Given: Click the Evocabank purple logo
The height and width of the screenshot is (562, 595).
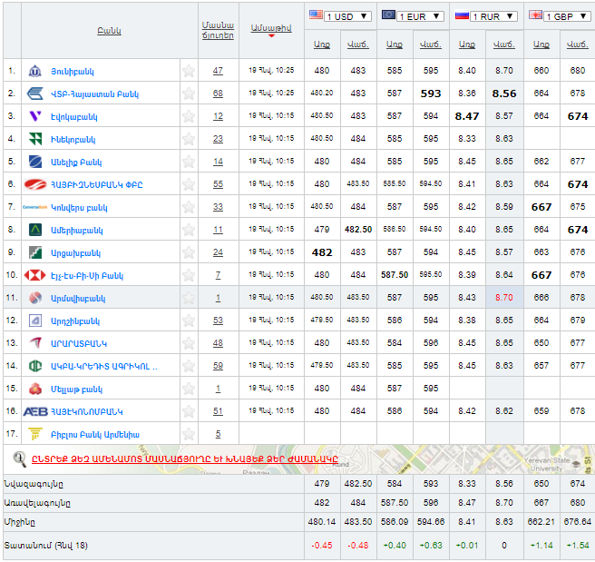Looking at the screenshot, I should pos(35,116).
